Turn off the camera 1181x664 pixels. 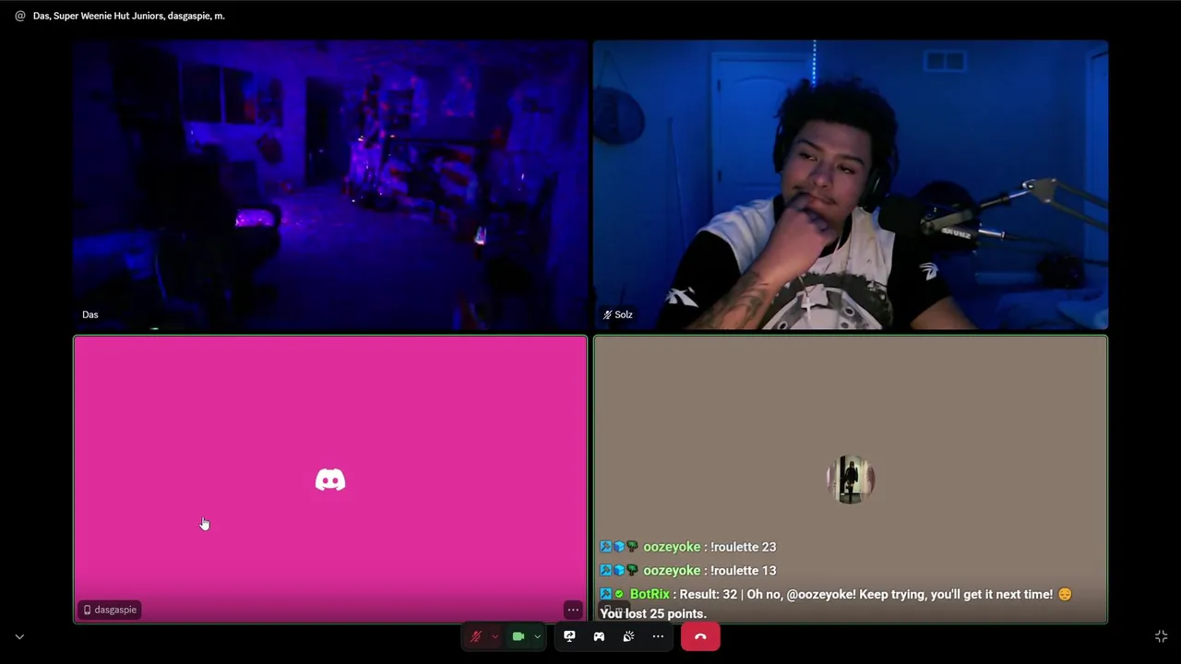pyautogui.click(x=519, y=636)
